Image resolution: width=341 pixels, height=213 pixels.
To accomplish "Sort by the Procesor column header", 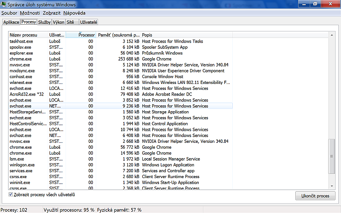I will [81, 35].
